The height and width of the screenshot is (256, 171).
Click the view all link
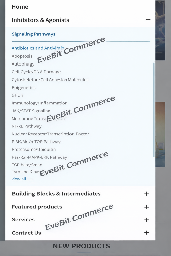click(22, 179)
